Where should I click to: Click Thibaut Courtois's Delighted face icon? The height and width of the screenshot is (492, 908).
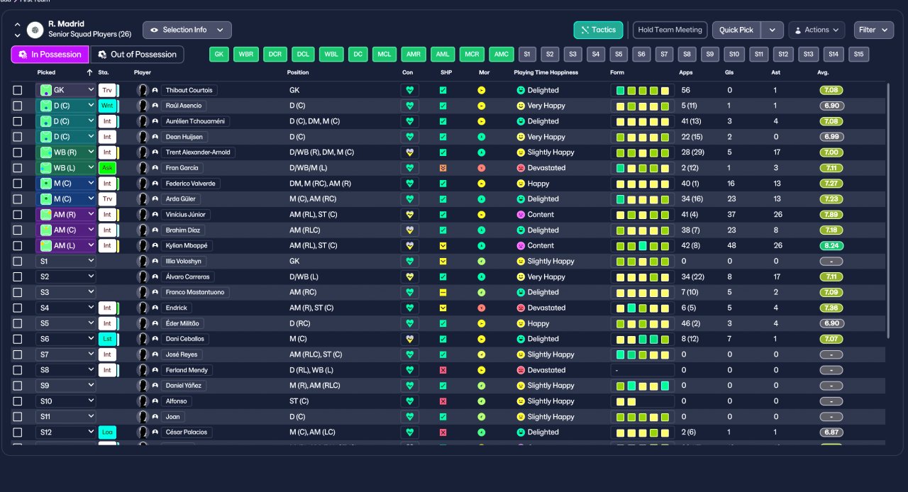[520, 90]
